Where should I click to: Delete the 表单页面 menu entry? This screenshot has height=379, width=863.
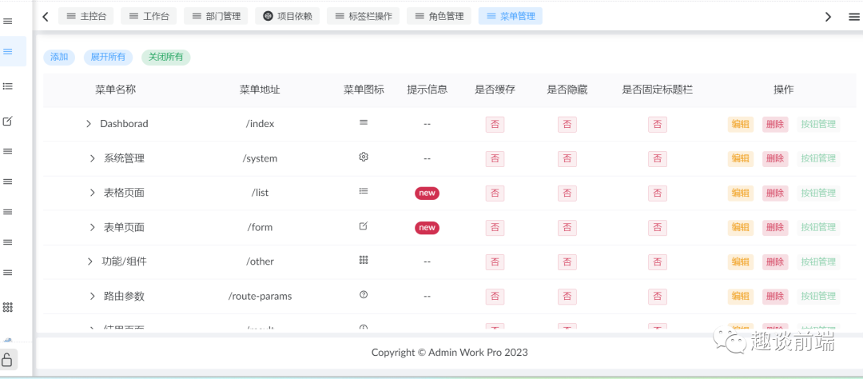(x=775, y=228)
